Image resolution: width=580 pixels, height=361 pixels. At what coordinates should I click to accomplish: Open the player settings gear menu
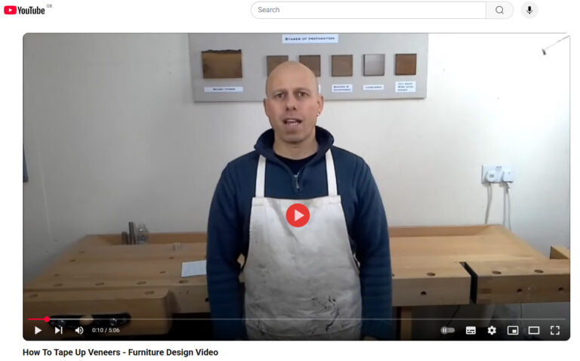[x=492, y=330]
